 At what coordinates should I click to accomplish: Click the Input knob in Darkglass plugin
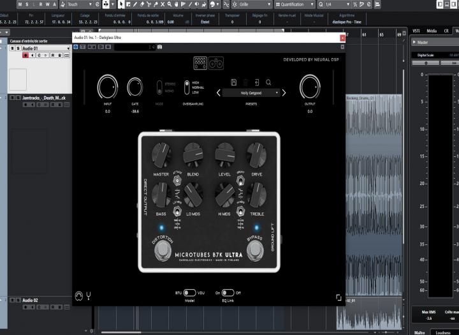pos(108,87)
